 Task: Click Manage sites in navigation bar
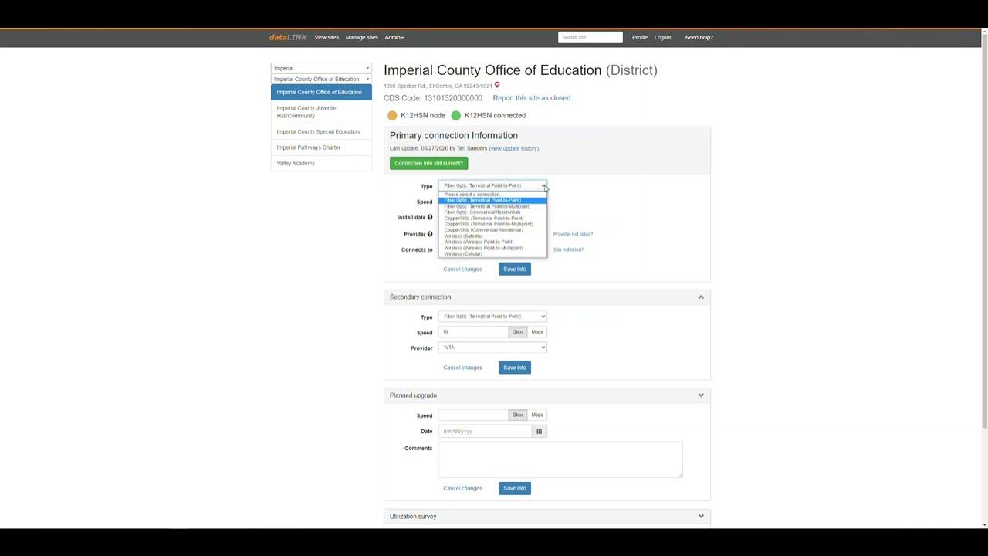[x=362, y=37]
